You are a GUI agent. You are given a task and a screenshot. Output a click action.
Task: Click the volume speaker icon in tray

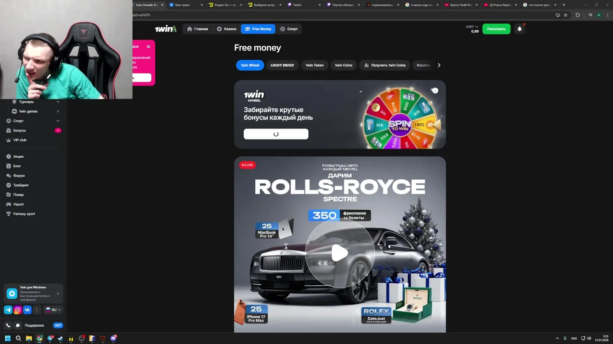[589, 338]
